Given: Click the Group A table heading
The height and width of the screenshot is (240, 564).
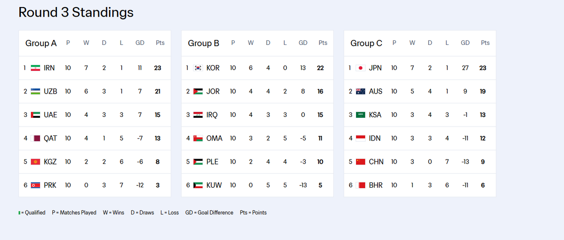Looking at the screenshot, I should [41, 43].
